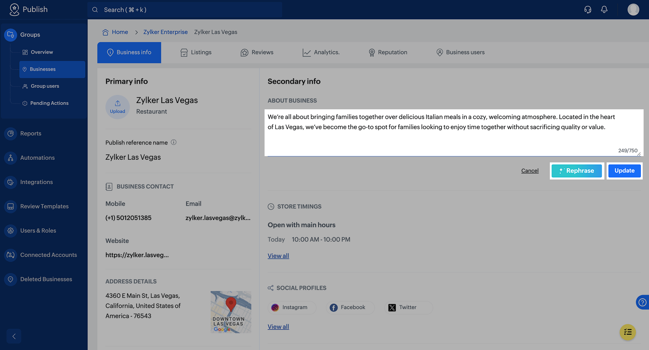Click the website URL https://zylker.lasveg...
This screenshot has height=350, width=649.
coord(137,255)
